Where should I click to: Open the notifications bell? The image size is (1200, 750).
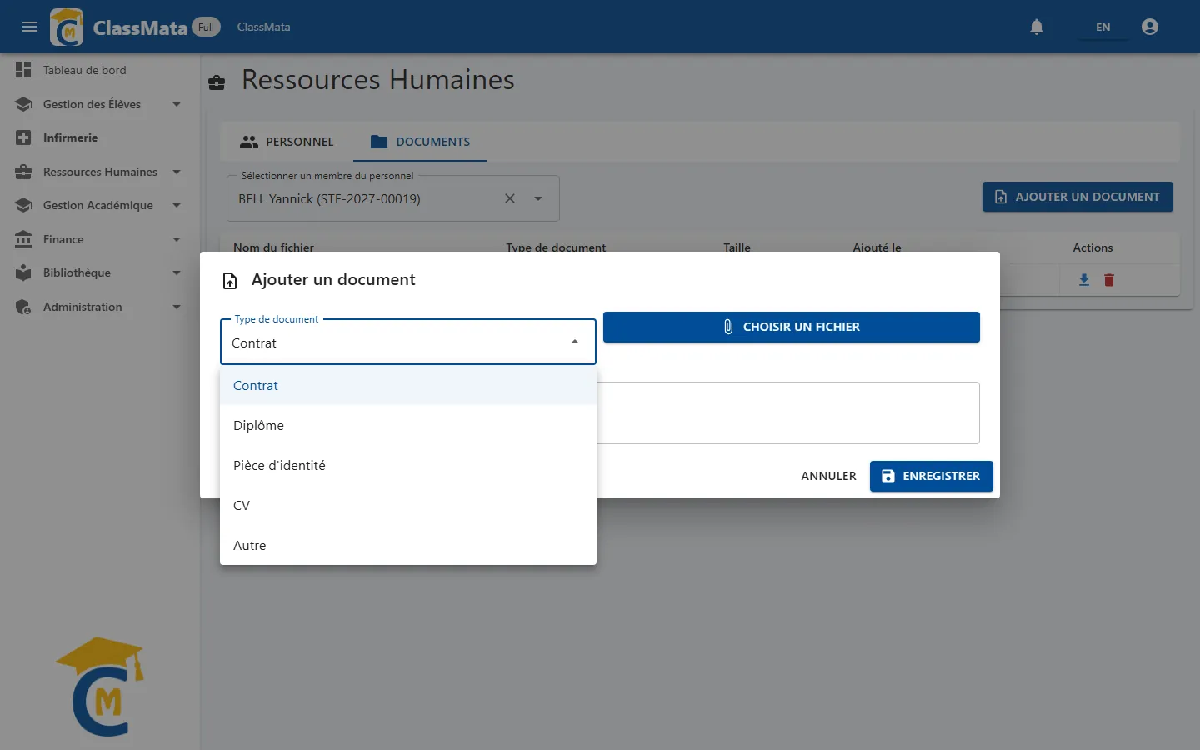click(x=1037, y=27)
